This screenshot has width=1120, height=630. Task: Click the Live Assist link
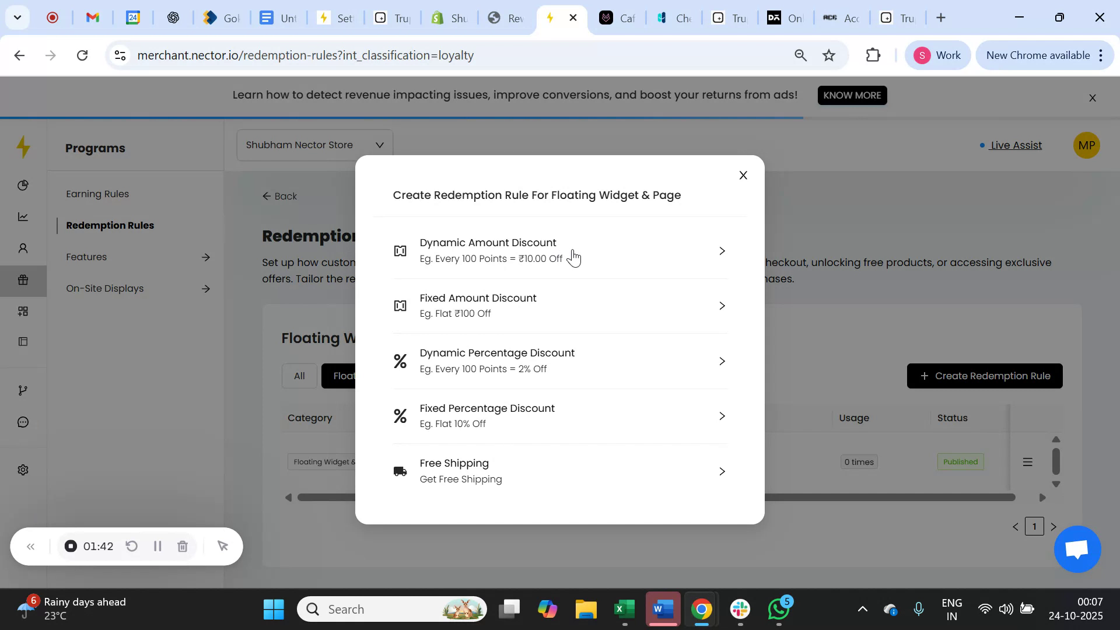[1016, 145]
